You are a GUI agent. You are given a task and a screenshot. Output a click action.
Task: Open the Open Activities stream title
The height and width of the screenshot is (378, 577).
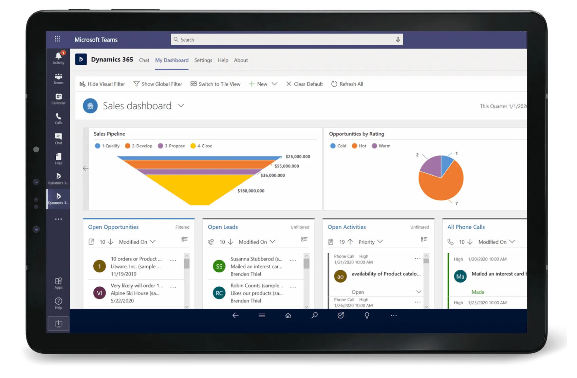pyautogui.click(x=347, y=227)
